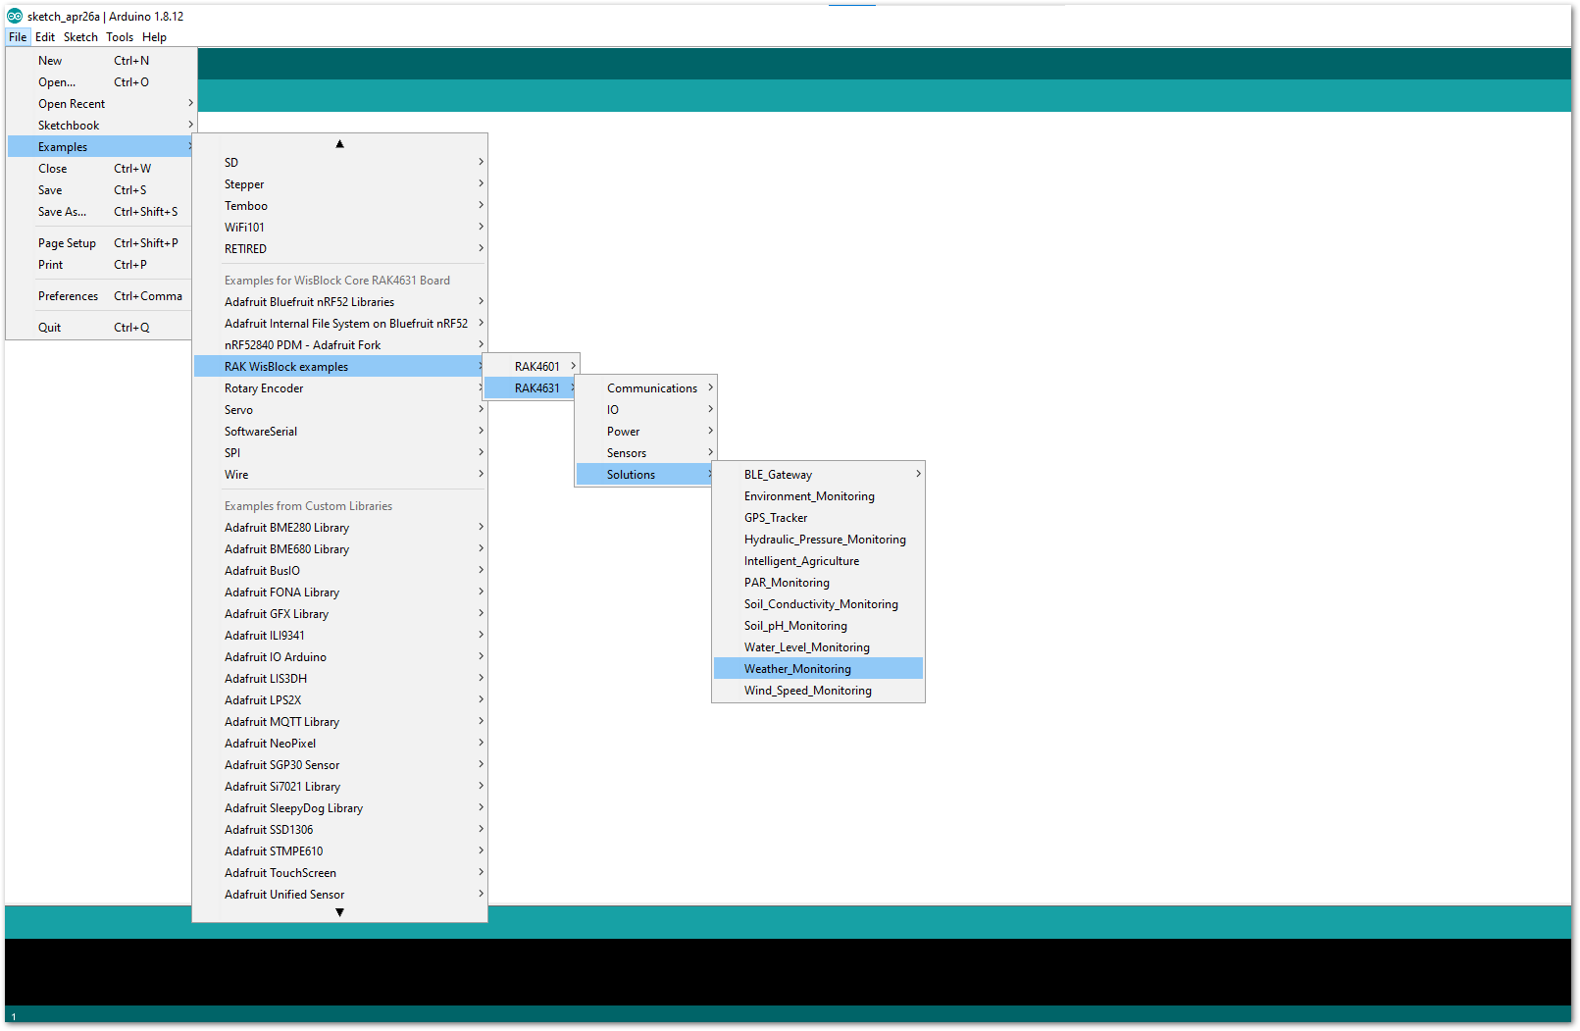
Task: Open the GPS_Tracker example
Action: coord(819,518)
